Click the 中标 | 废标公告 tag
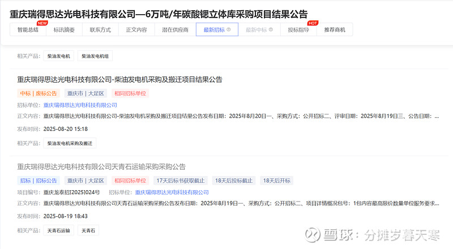The width and height of the screenshot is (453, 249). 39,93
